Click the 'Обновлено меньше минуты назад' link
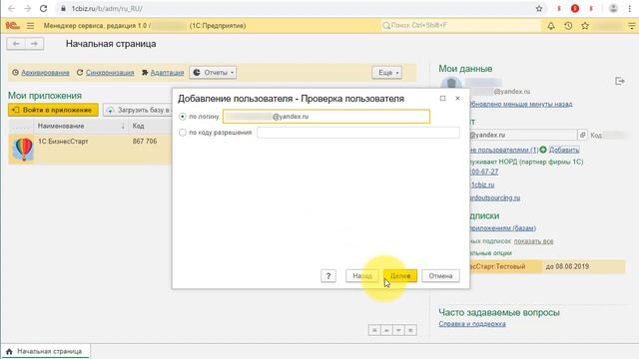Image resolution: width=639 pixels, height=359 pixels. pos(521,104)
